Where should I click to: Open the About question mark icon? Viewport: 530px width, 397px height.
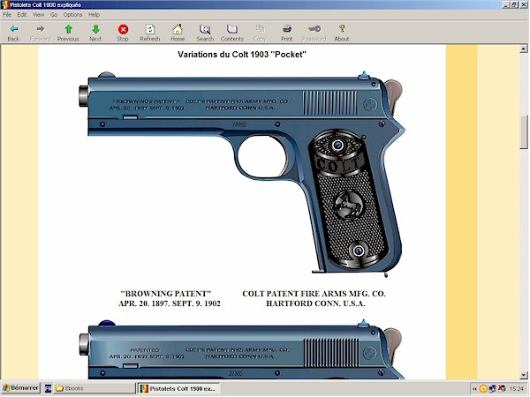pyautogui.click(x=342, y=29)
